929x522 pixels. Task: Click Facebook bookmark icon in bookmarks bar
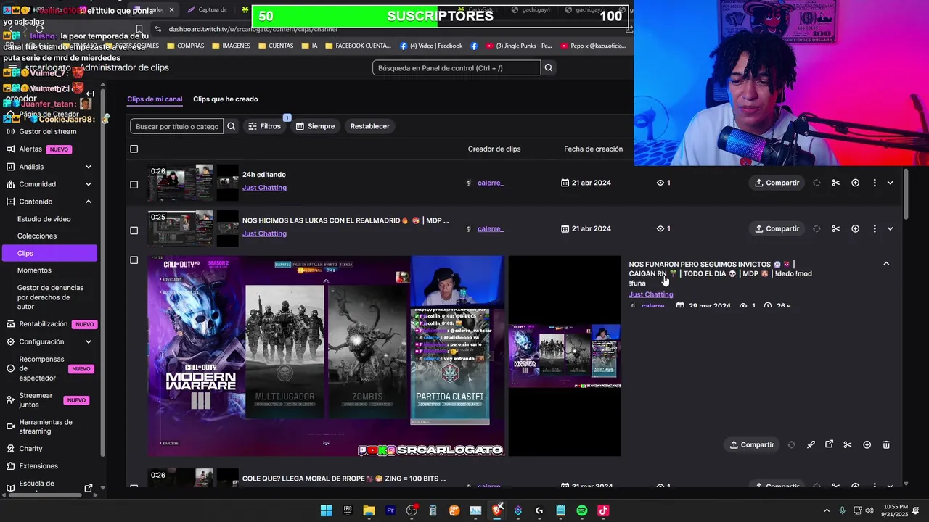pyautogui.click(x=474, y=46)
